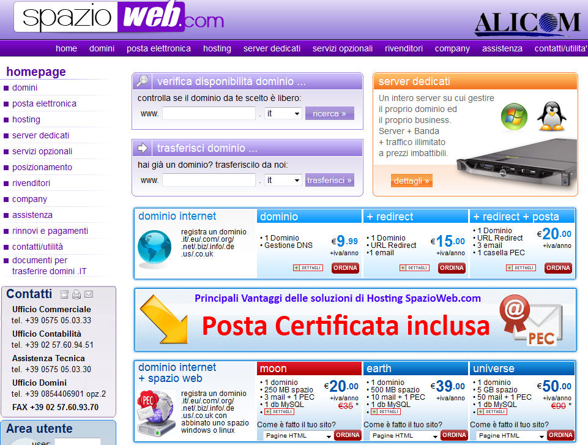Open DETTAGLI for the earth plan
The image size is (588, 445).
click(386, 412)
